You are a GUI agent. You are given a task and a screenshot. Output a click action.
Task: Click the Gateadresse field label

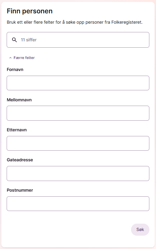click(x=20, y=160)
